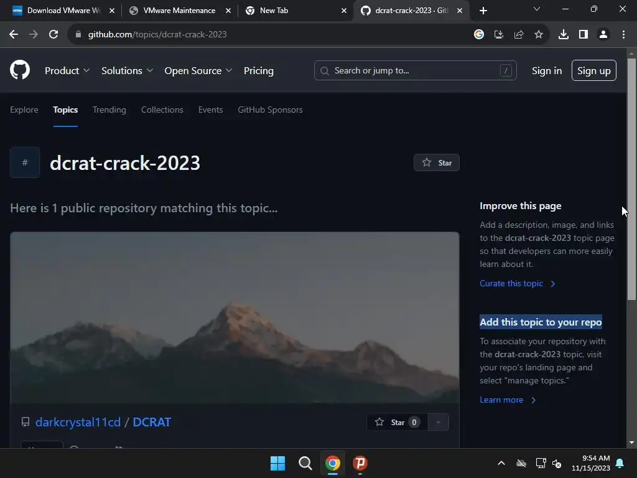
Task: Select the Topics tab
Action: 65,110
